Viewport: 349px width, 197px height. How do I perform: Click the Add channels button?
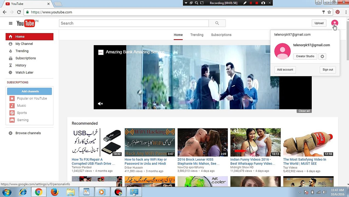click(30, 91)
